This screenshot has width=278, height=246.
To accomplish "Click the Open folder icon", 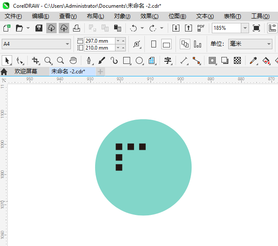I will pyautogui.click(x=19, y=28).
